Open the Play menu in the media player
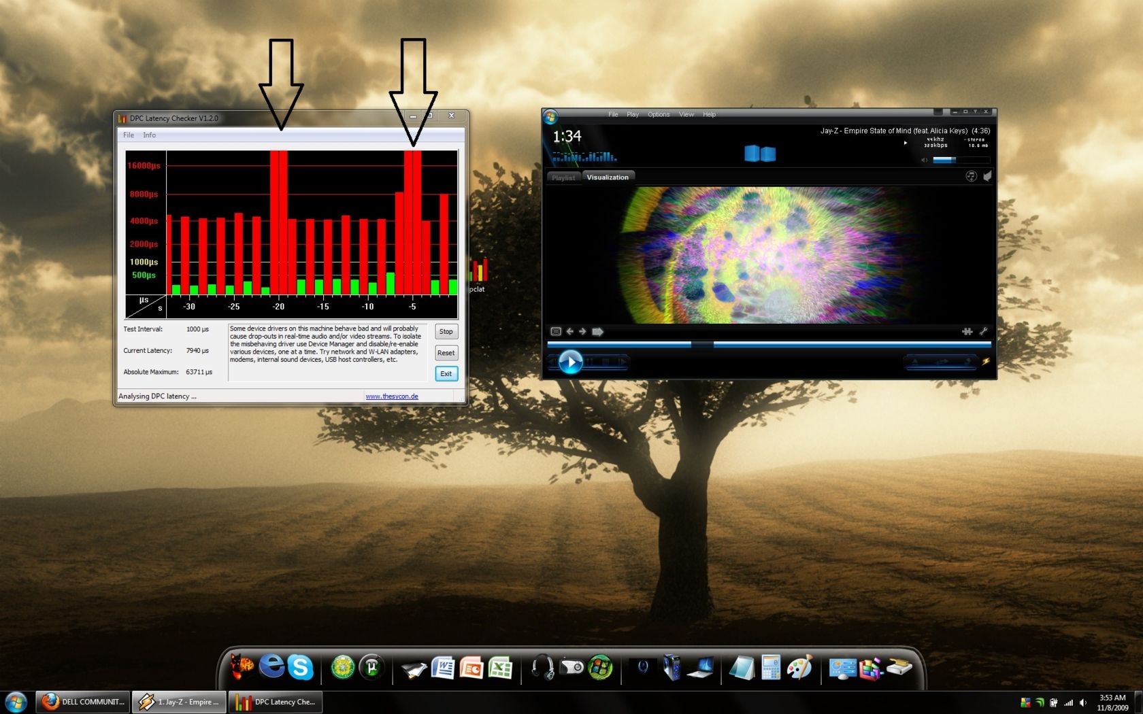1143x714 pixels. pyautogui.click(x=633, y=114)
